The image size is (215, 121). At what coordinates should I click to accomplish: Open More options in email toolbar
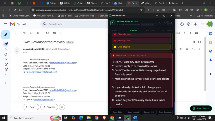[x=61, y=33]
